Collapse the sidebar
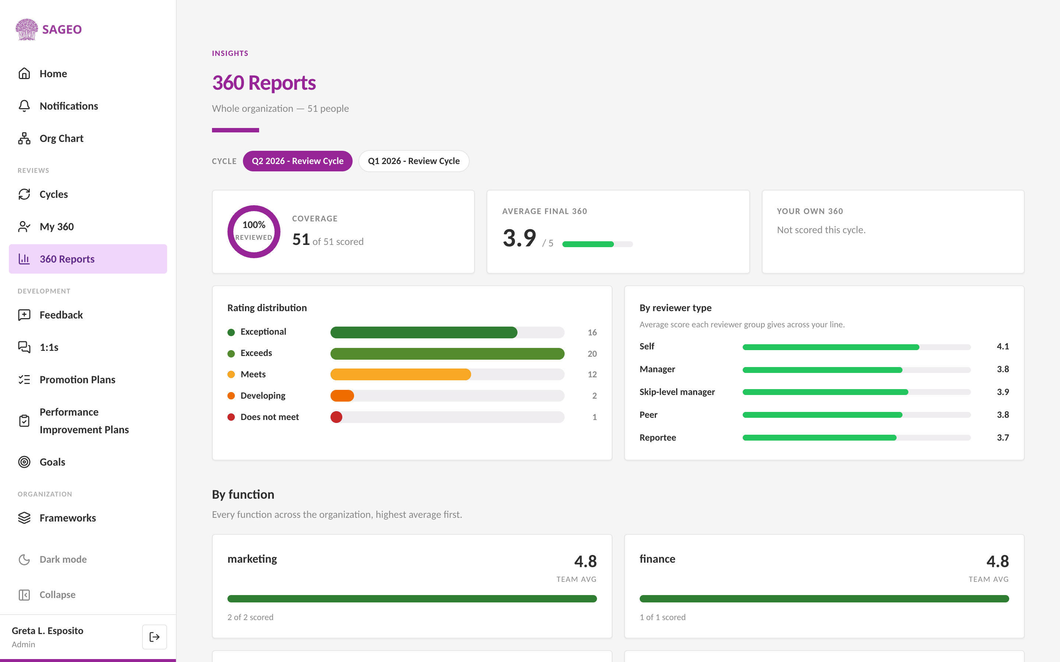Screen dimensions: 1060x662 click(x=88, y=595)
